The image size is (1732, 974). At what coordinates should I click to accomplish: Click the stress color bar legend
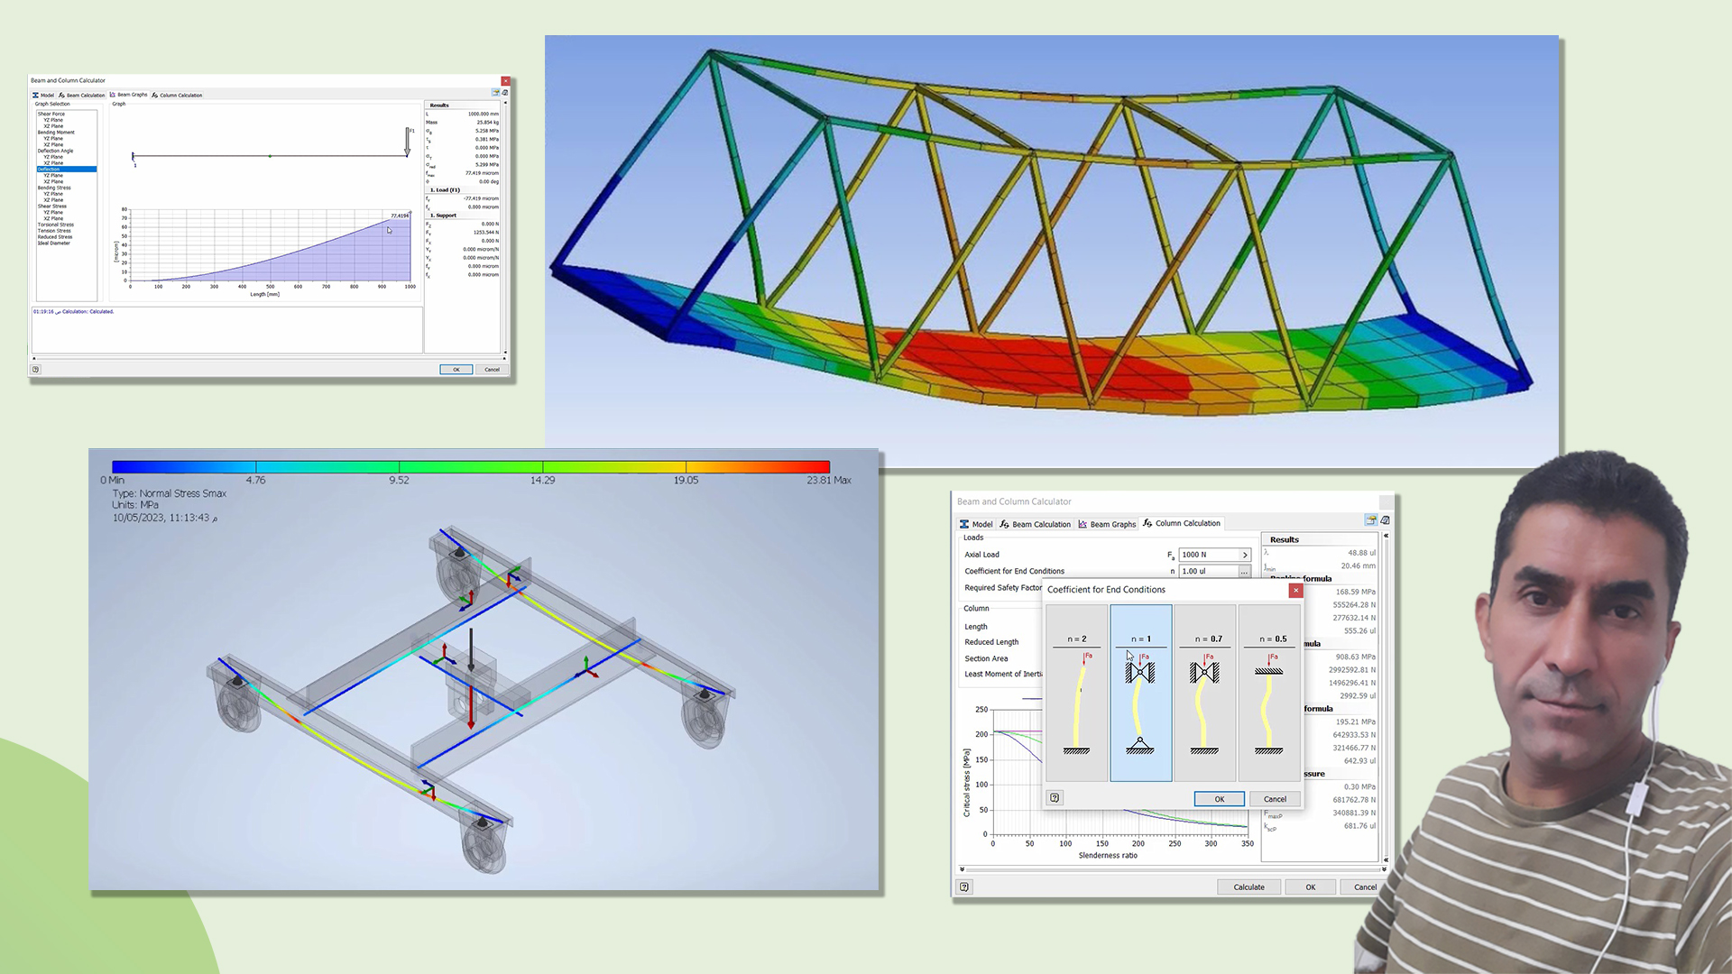point(471,467)
